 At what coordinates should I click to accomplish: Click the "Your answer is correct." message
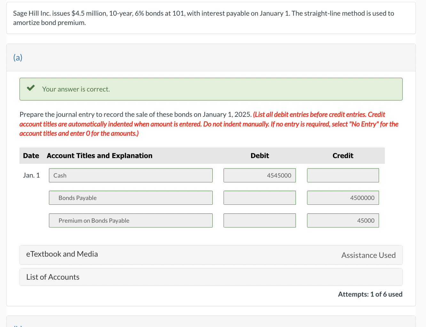pos(76,89)
